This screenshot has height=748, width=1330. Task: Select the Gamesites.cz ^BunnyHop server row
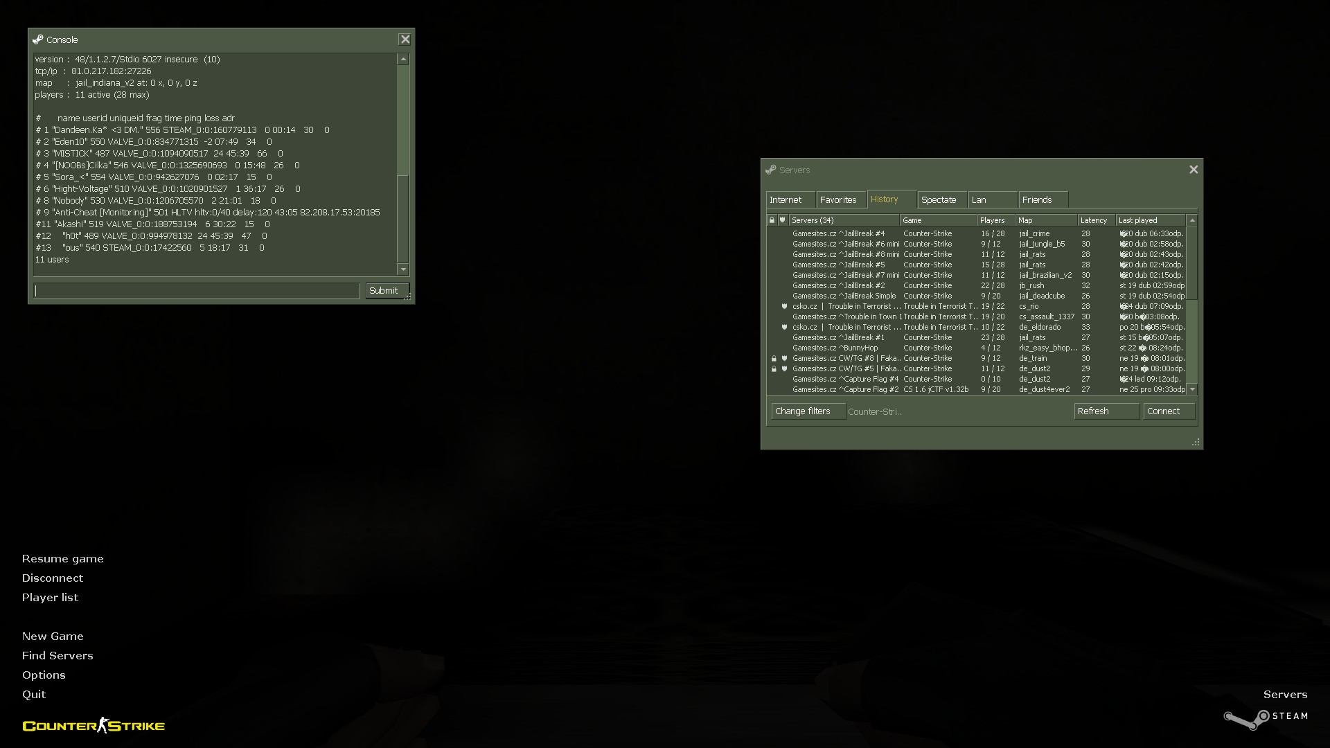click(x=977, y=348)
